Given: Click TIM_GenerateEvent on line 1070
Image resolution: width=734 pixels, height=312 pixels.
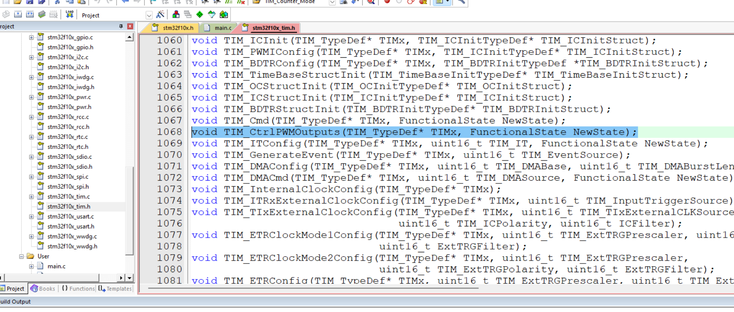Looking at the screenshot, I should coord(279,155).
